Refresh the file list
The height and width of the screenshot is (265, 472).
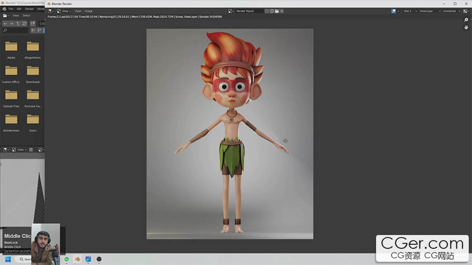click(24, 24)
